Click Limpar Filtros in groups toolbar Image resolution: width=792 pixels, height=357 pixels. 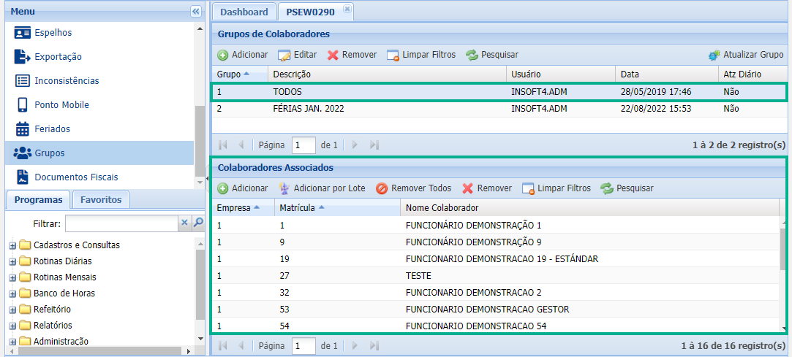[421, 55]
